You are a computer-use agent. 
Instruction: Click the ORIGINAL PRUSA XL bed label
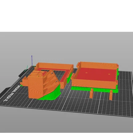point(12,93)
